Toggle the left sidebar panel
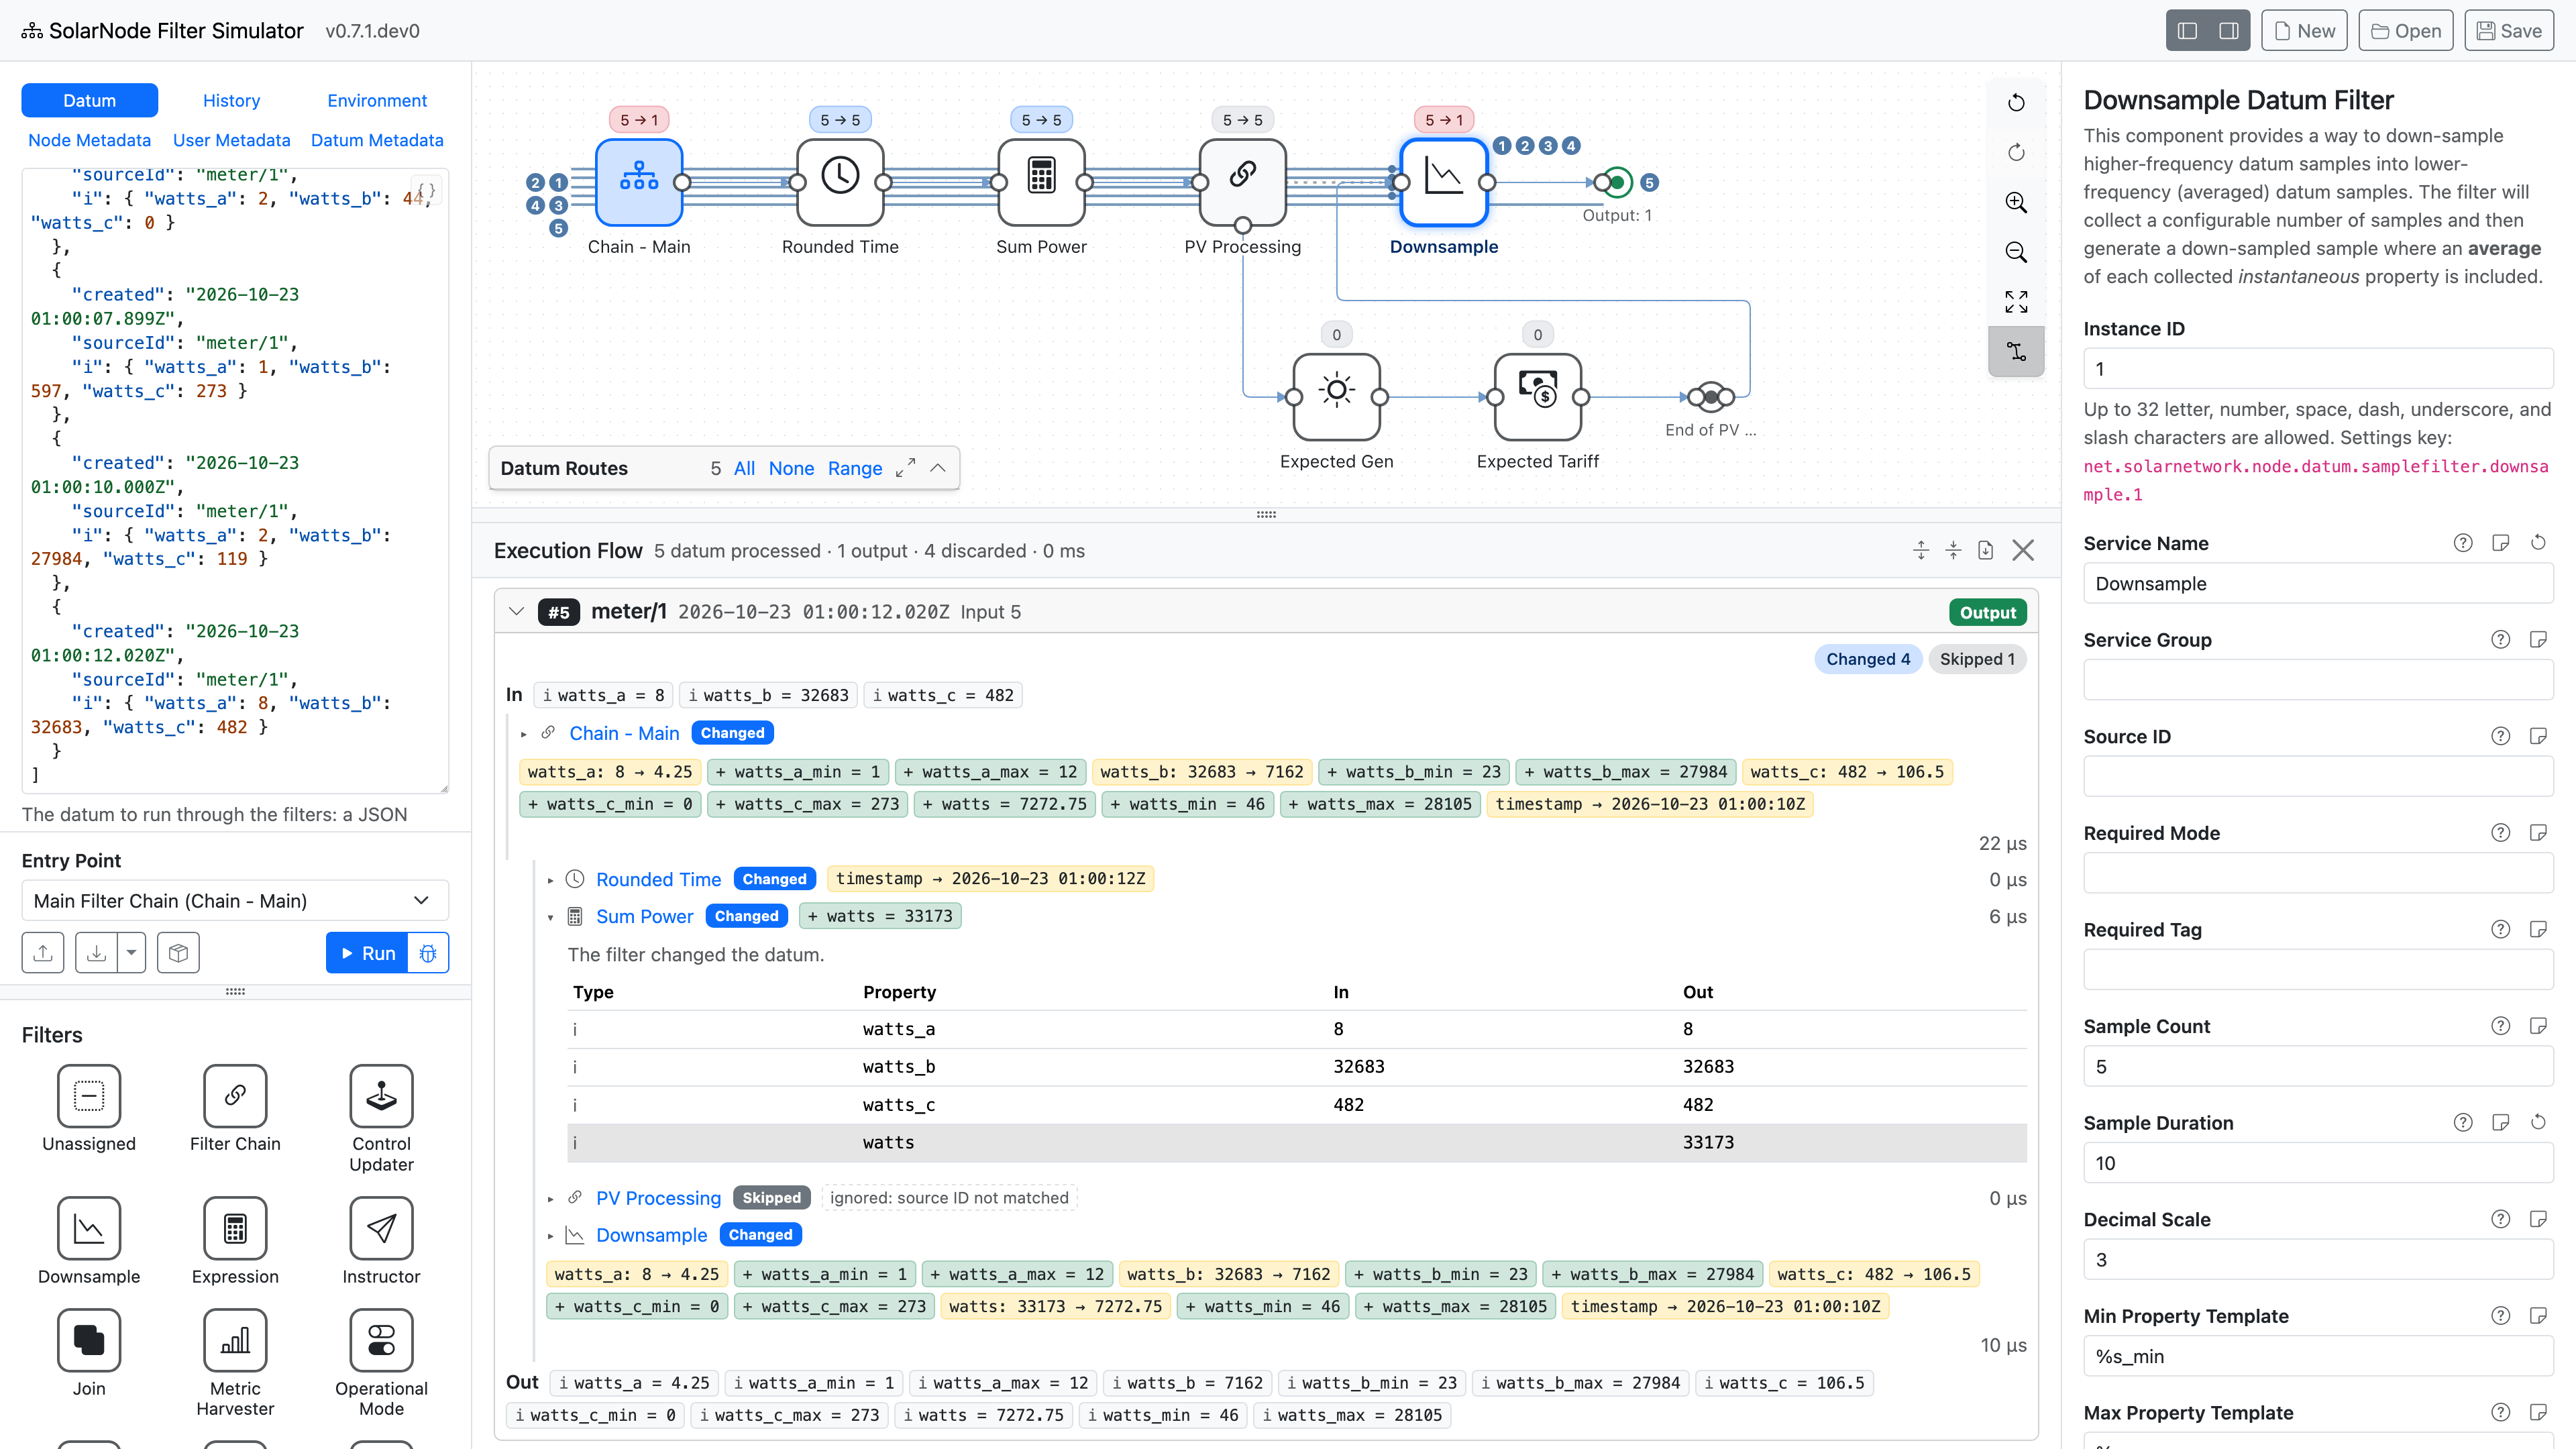 pyautogui.click(x=2187, y=31)
